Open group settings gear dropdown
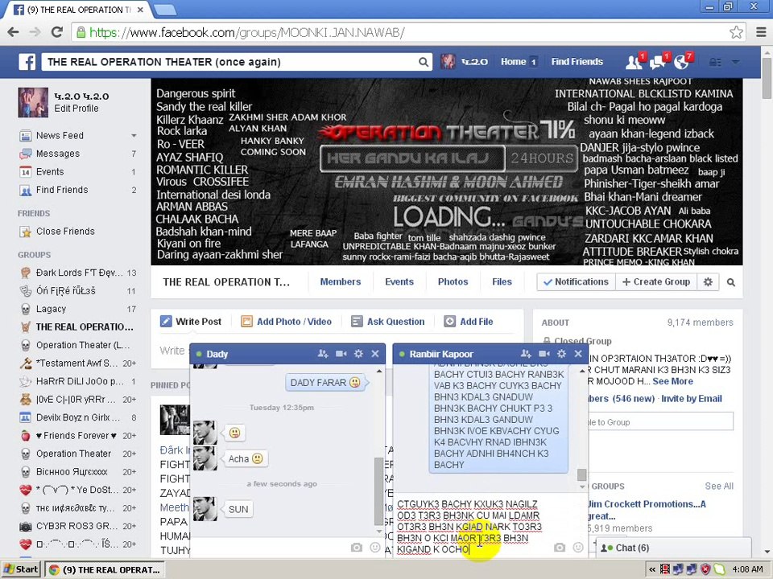The width and height of the screenshot is (773, 579). [708, 282]
